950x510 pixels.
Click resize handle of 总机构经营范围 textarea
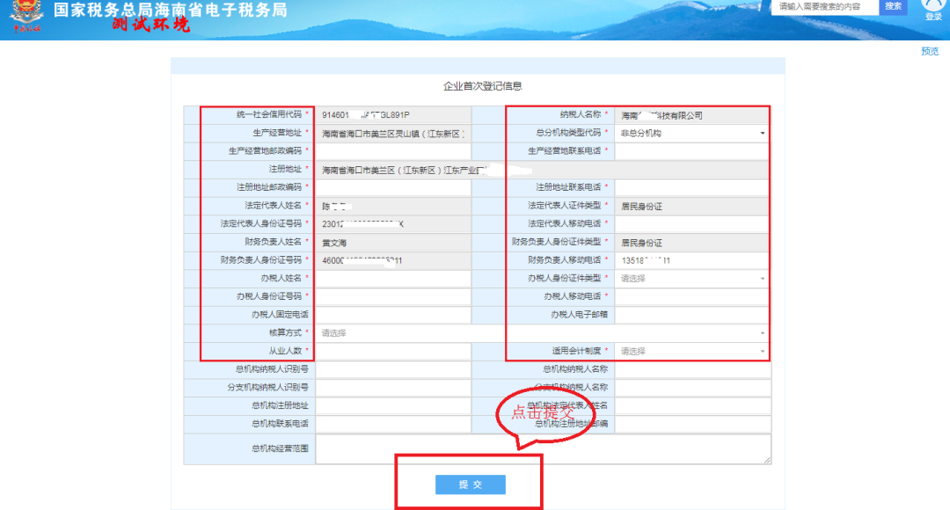pos(767,461)
